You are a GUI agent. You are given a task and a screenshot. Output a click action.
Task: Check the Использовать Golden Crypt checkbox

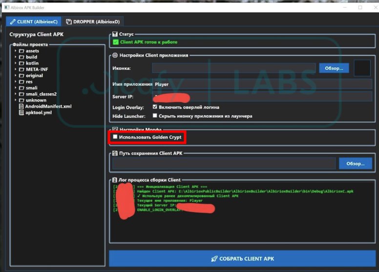pyautogui.click(x=115, y=137)
